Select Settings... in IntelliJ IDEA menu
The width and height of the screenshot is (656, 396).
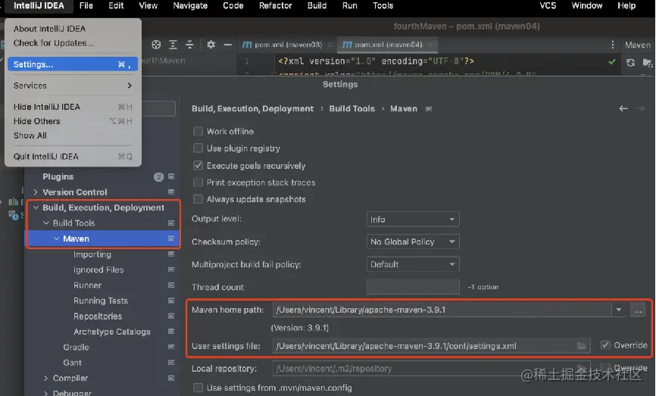(73, 64)
